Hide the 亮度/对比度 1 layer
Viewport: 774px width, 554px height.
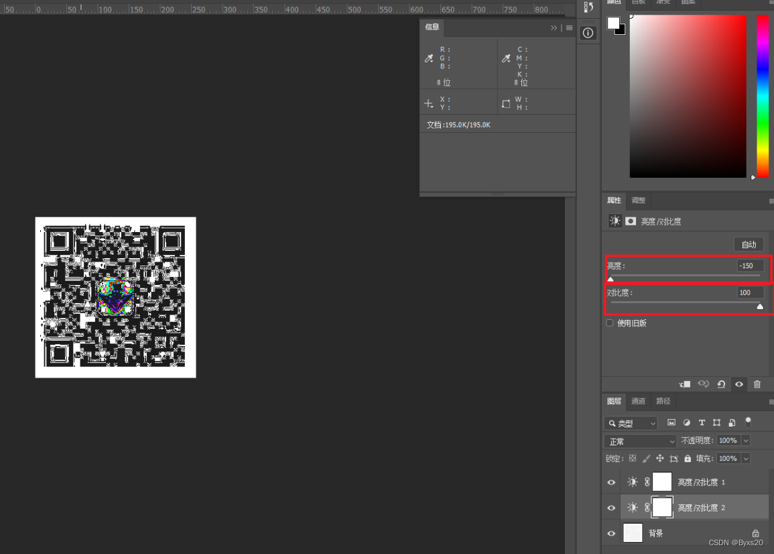point(611,482)
